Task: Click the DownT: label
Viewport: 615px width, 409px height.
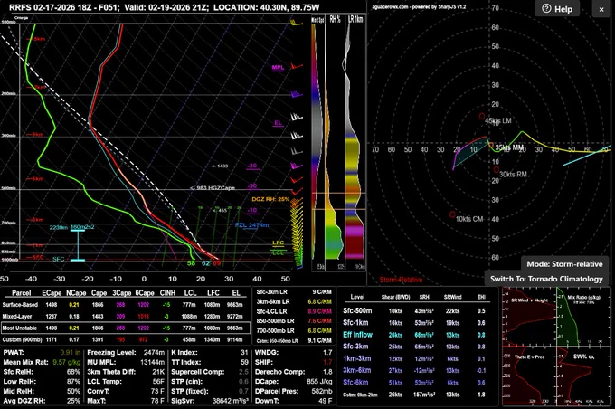Action: click(x=267, y=401)
